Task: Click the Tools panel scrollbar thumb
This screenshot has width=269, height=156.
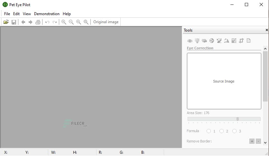Action: [265, 76]
